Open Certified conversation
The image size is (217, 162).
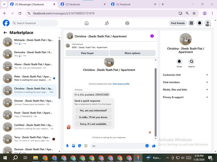(x=29, y=127)
